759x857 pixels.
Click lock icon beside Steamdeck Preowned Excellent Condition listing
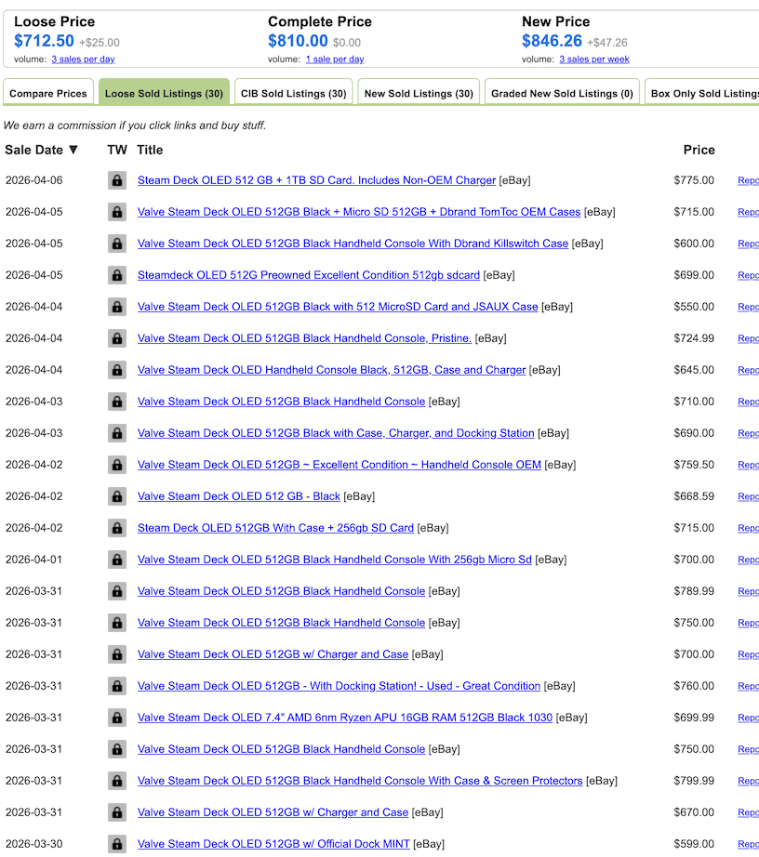pos(117,275)
